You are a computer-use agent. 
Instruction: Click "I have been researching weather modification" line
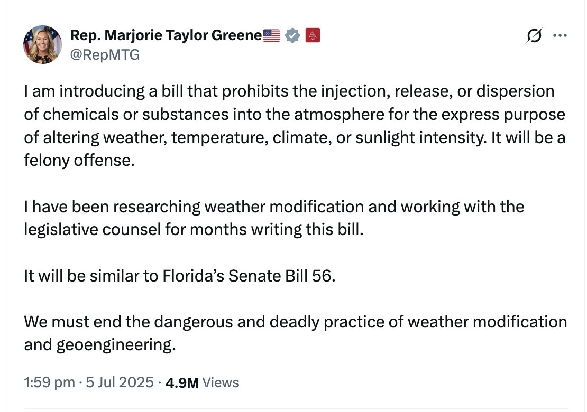pos(273,206)
